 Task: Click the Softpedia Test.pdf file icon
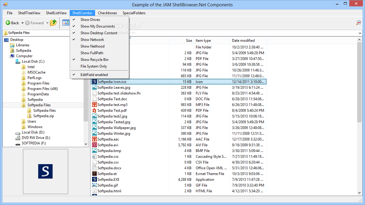coord(95,110)
